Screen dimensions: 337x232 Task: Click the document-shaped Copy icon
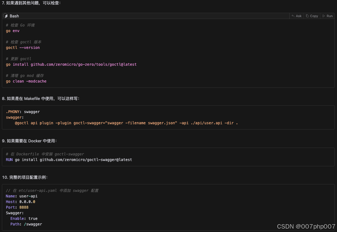307,16
